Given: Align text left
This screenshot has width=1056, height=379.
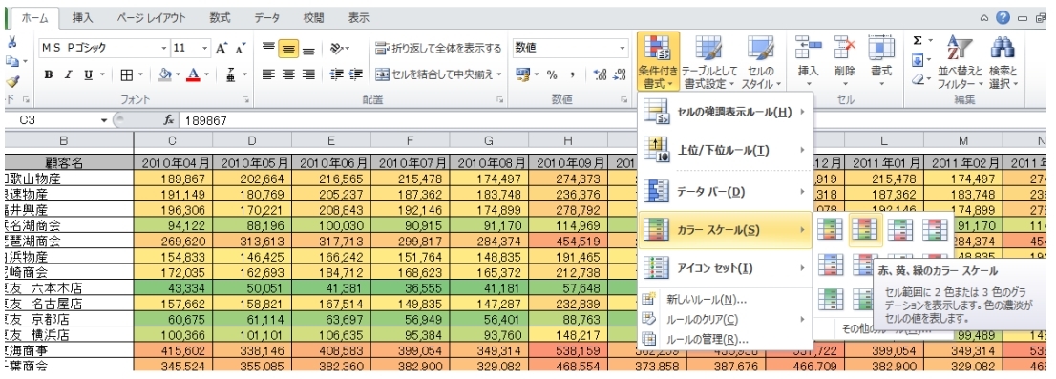Looking at the screenshot, I should (268, 74).
